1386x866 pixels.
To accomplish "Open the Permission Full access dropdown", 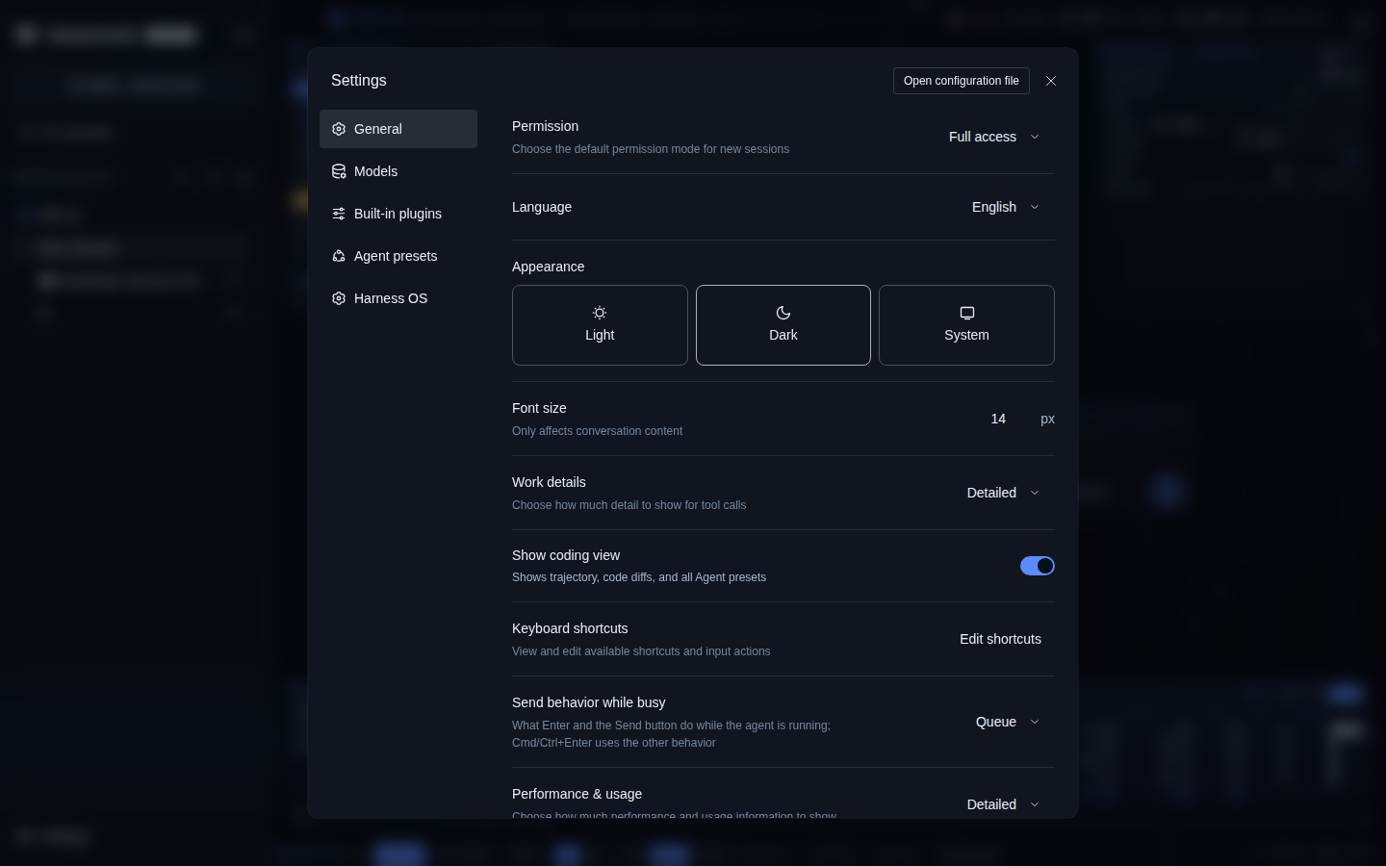I will pyautogui.click(x=994, y=137).
